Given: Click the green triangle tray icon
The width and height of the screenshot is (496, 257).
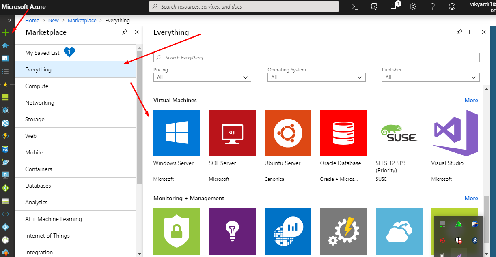Looking at the screenshot, I should tap(458, 224).
